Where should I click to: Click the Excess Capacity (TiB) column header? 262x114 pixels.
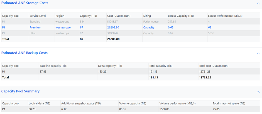(181, 16)
